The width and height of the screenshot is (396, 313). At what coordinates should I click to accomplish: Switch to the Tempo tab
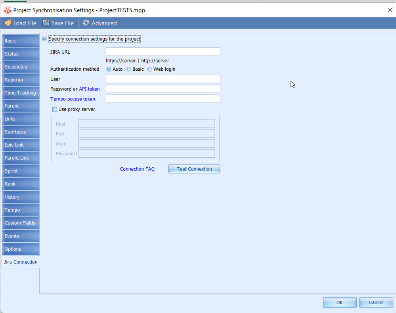21,210
